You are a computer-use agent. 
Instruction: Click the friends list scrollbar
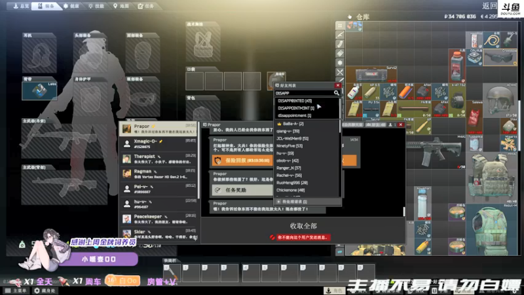click(340, 127)
